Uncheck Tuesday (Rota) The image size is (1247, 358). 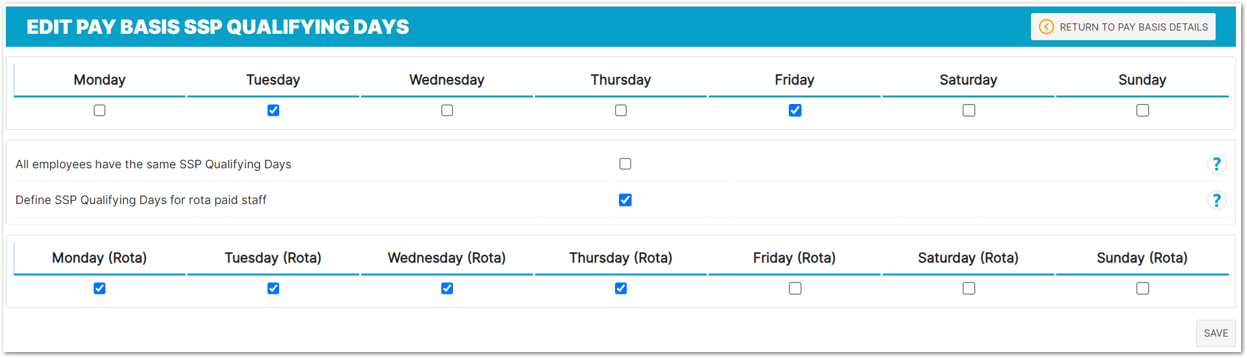pos(273,288)
